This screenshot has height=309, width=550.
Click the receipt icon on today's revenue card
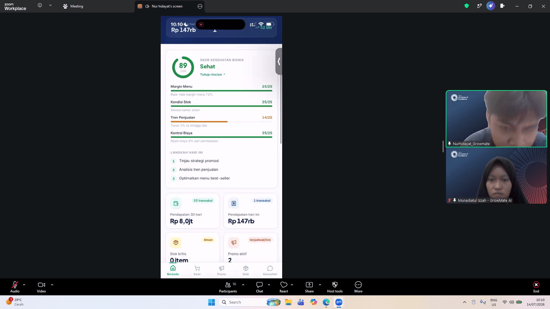(234, 204)
